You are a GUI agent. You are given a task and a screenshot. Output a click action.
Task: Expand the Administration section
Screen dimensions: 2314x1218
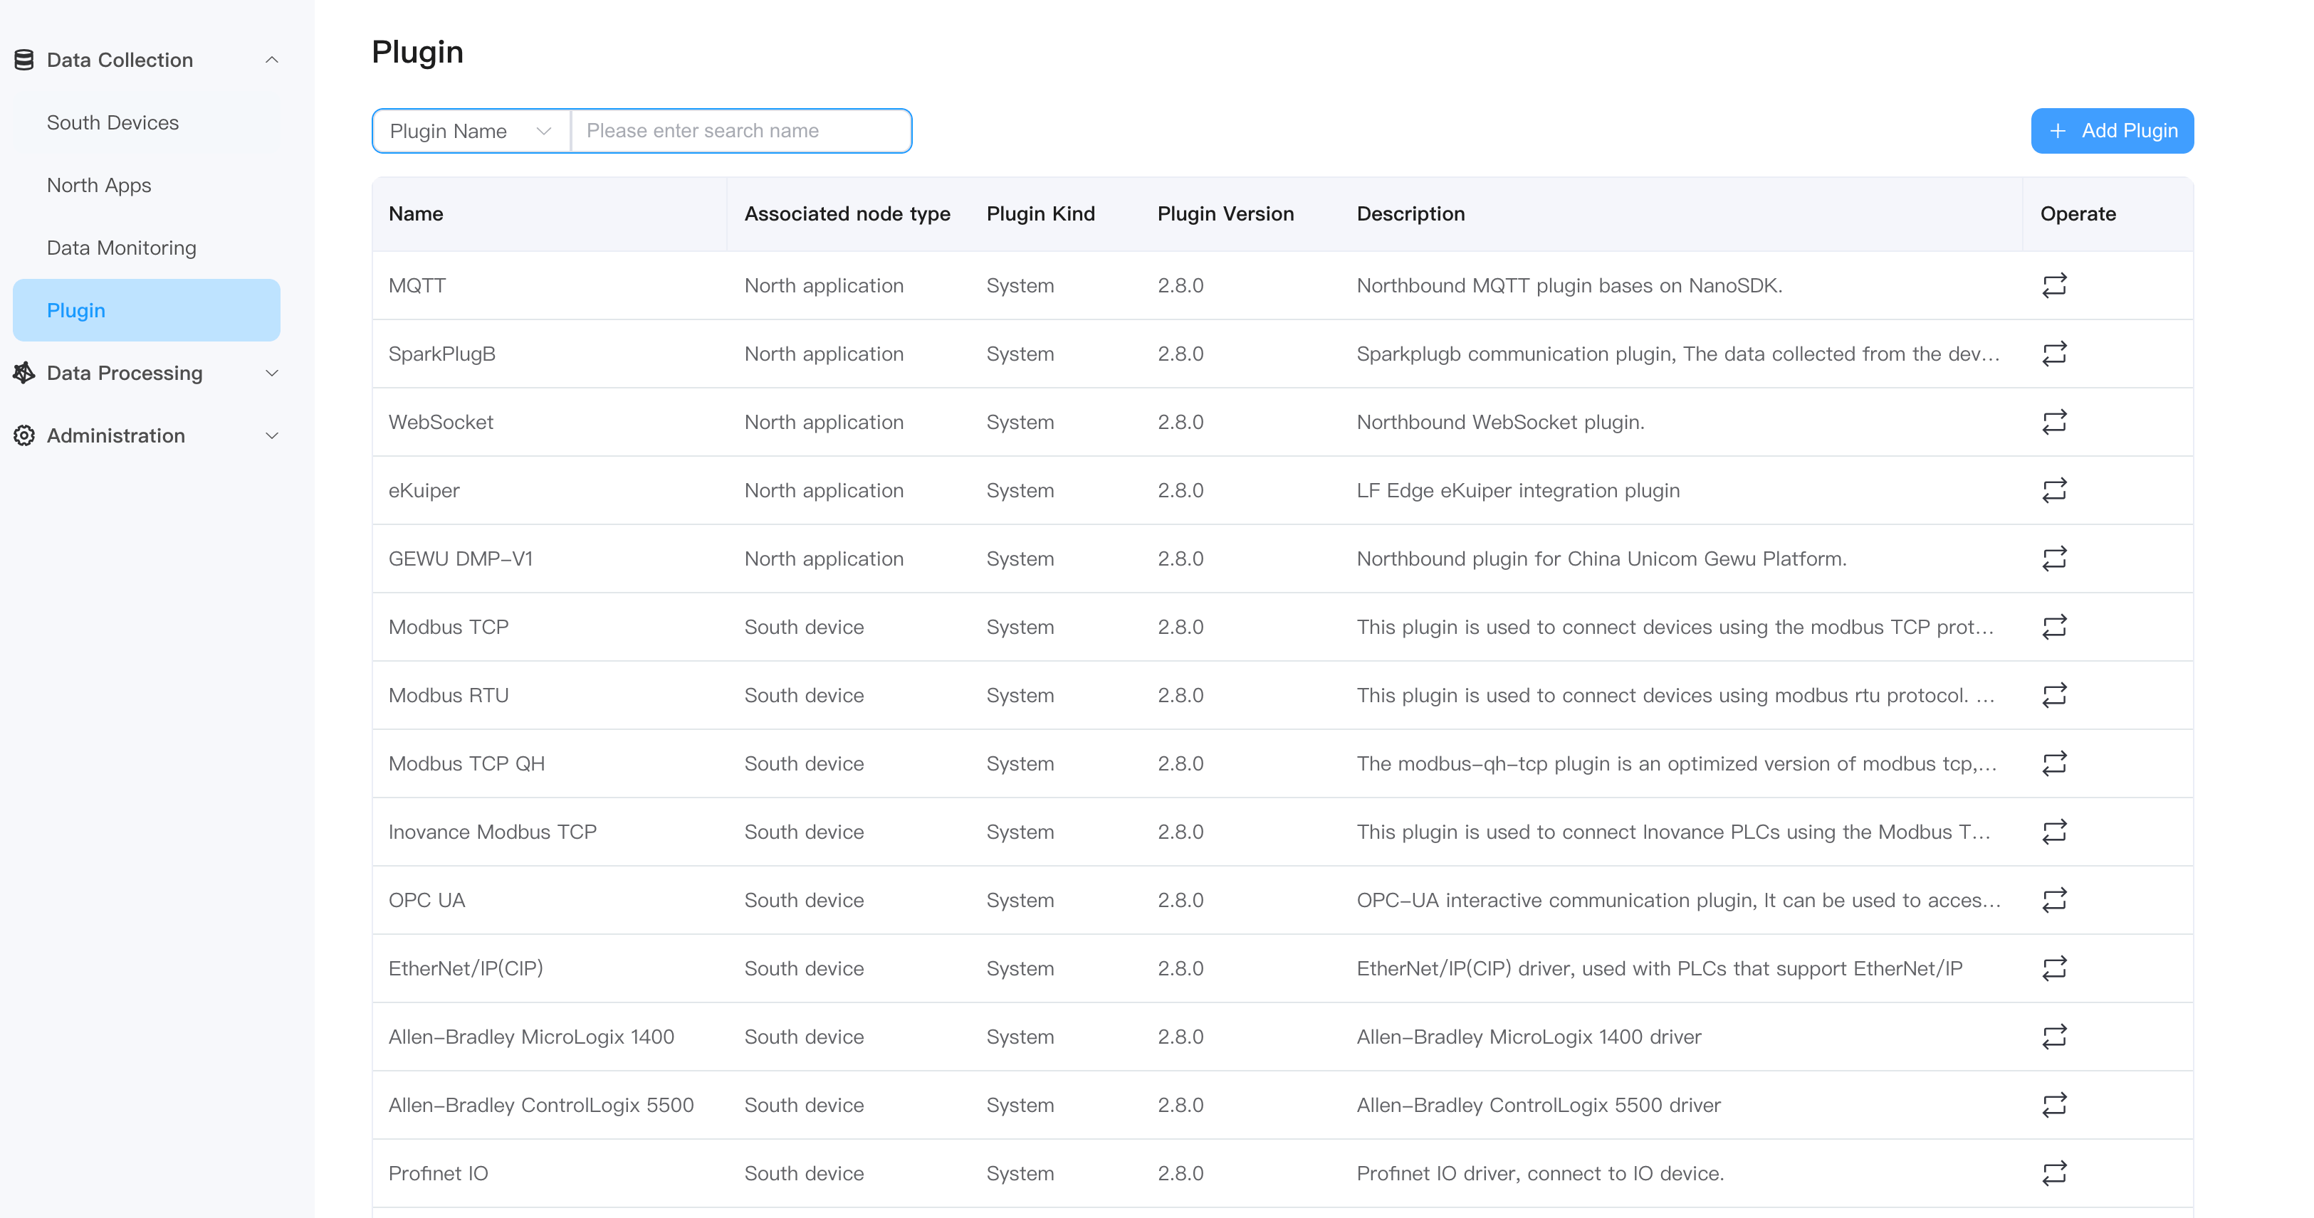click(x=272, y=435)
